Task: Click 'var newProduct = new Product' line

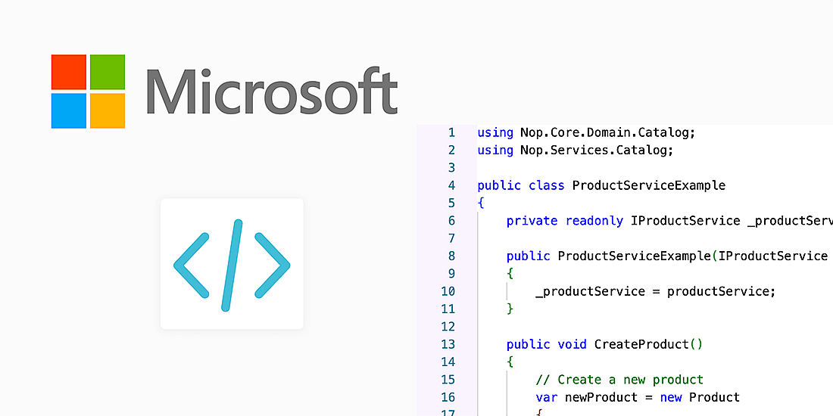Action: point(638,397)
